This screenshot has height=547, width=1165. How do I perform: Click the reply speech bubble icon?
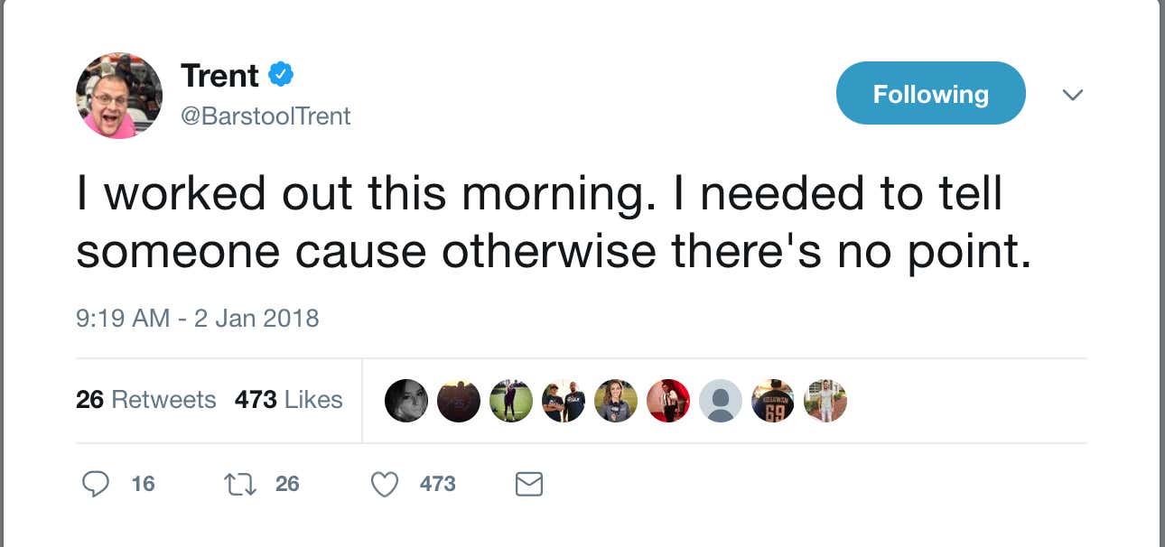click(96, 484)
